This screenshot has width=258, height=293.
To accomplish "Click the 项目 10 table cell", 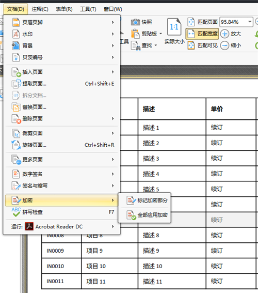I will [110, 266].
